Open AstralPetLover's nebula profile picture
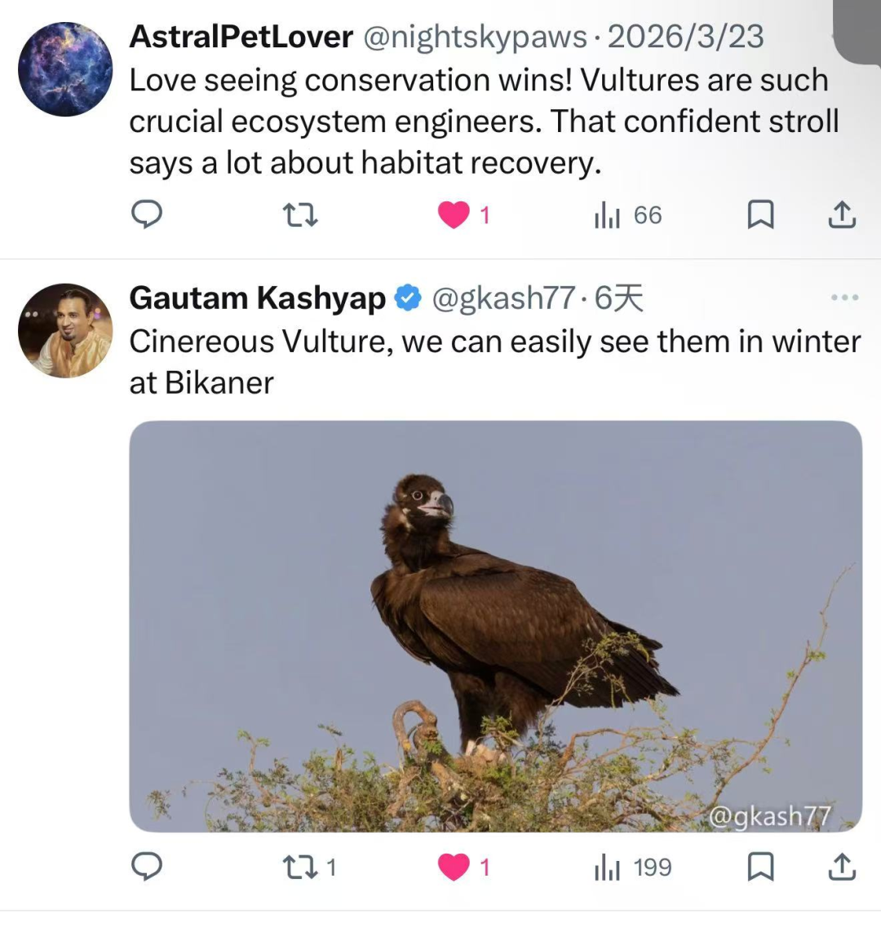This screenshot has width=881, height=927. tap(65, 68)
